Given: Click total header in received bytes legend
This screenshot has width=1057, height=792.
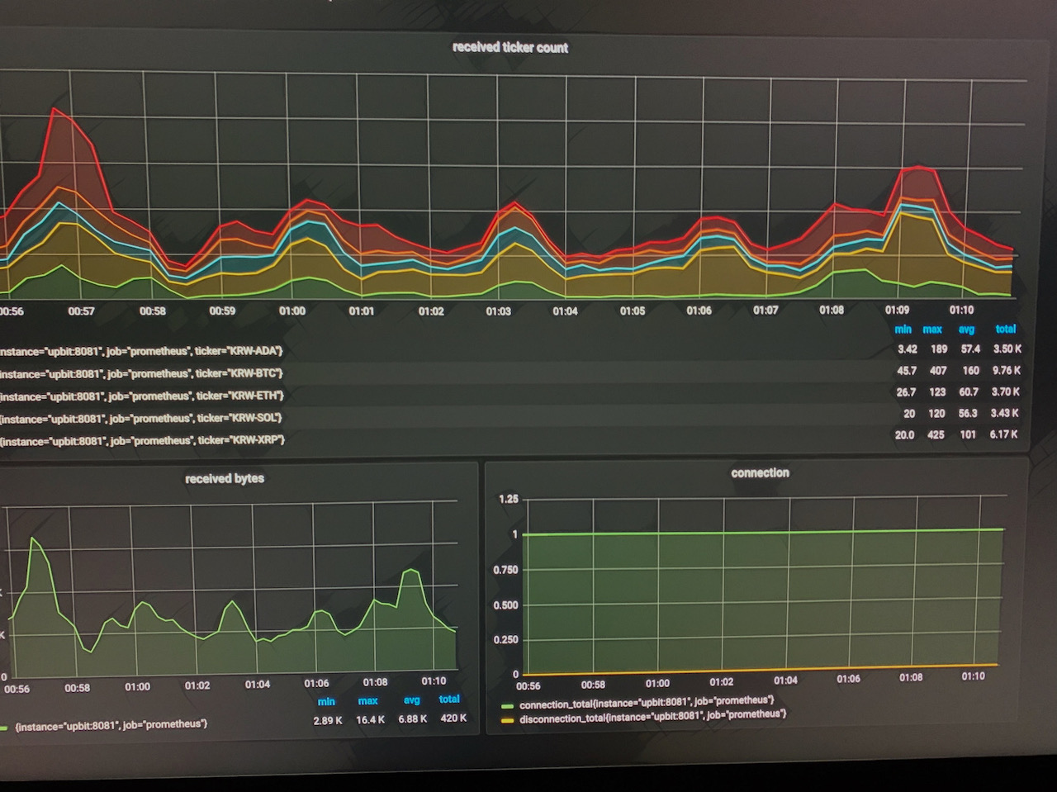Looking at the screenshot, I should tap(449, 700).
